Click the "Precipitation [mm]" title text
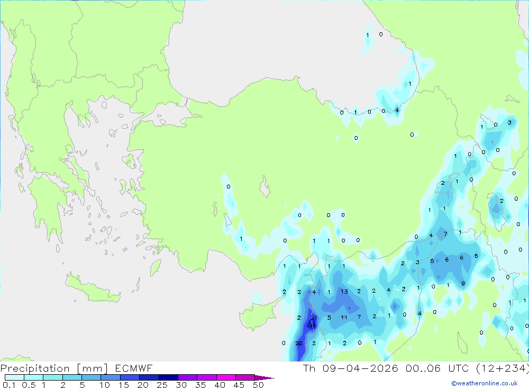Screen dimensions: 529x388 (54, 368)
